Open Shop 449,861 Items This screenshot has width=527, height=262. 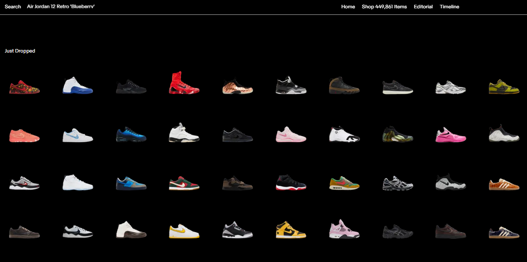pos(384,7)
